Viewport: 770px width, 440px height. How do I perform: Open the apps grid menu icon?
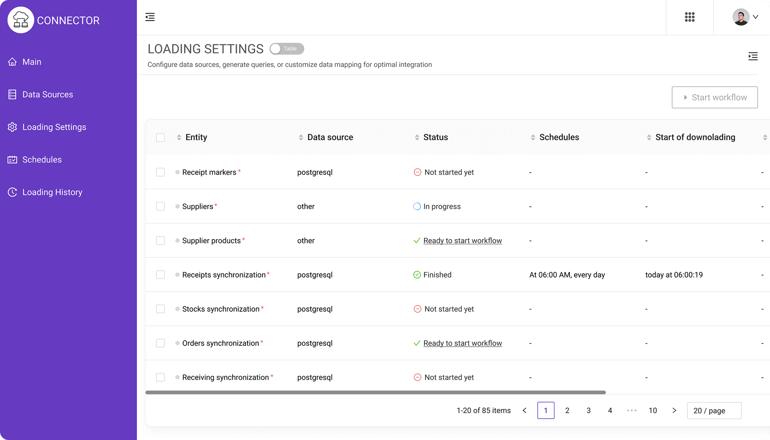click(689, 17)
